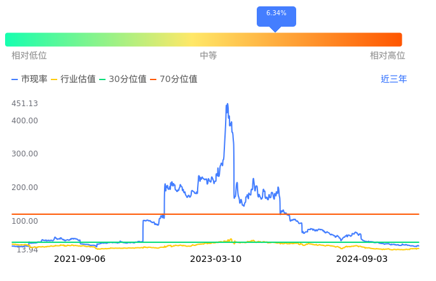Click the 6.34% percentile tooltip bubble

(x=276, y=13)
